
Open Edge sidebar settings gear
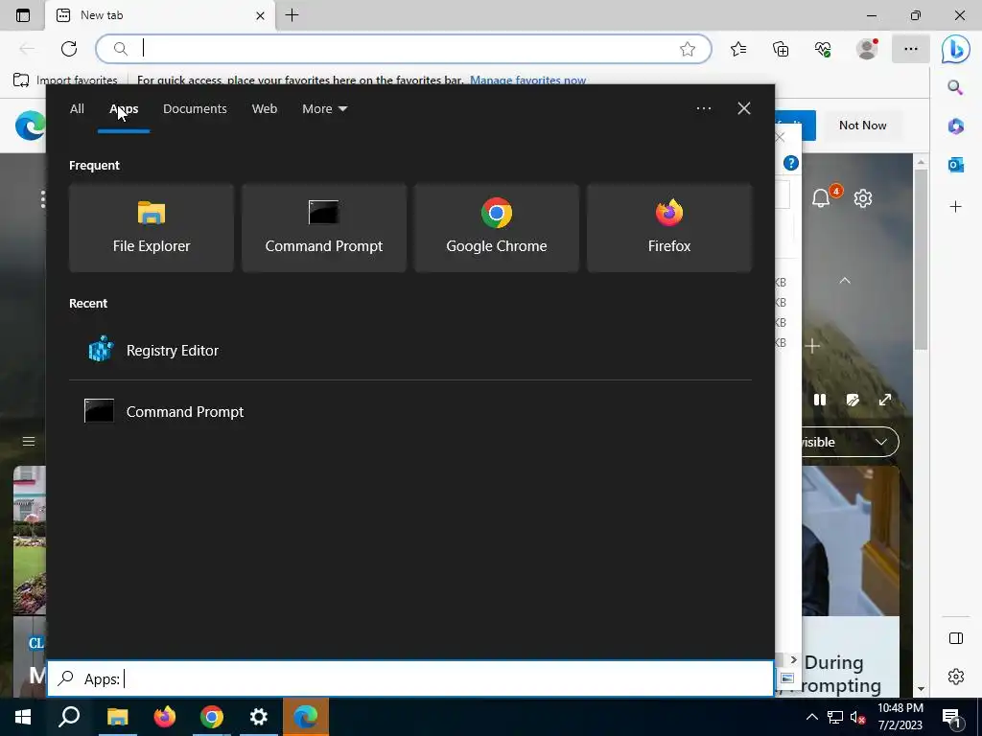tap(956, 677)
